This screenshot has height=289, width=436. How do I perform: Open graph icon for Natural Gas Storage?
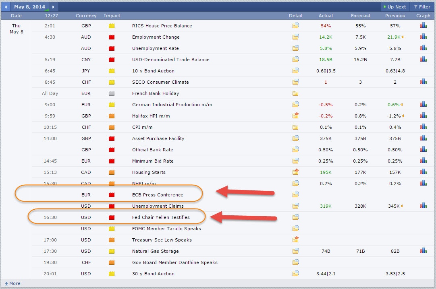(x=423, y=251)
